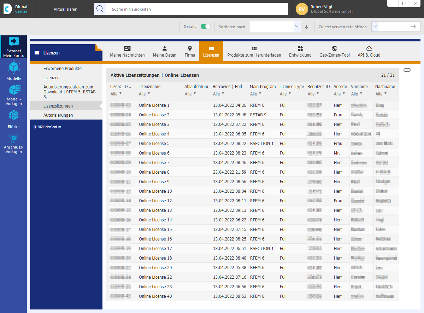
Task: Open the Sortieren nach dropdown
Action: [275, 27]
